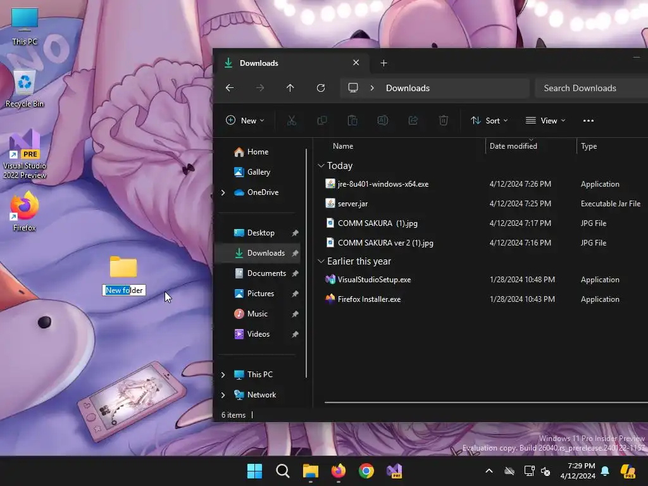This screenshot has height=486, width=648.
Task: Click the Copy icon in Explorer toolbar
Action: (322, 121)
